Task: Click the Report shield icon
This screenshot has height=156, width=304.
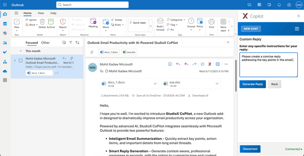Action: click(x=63, y=21)
